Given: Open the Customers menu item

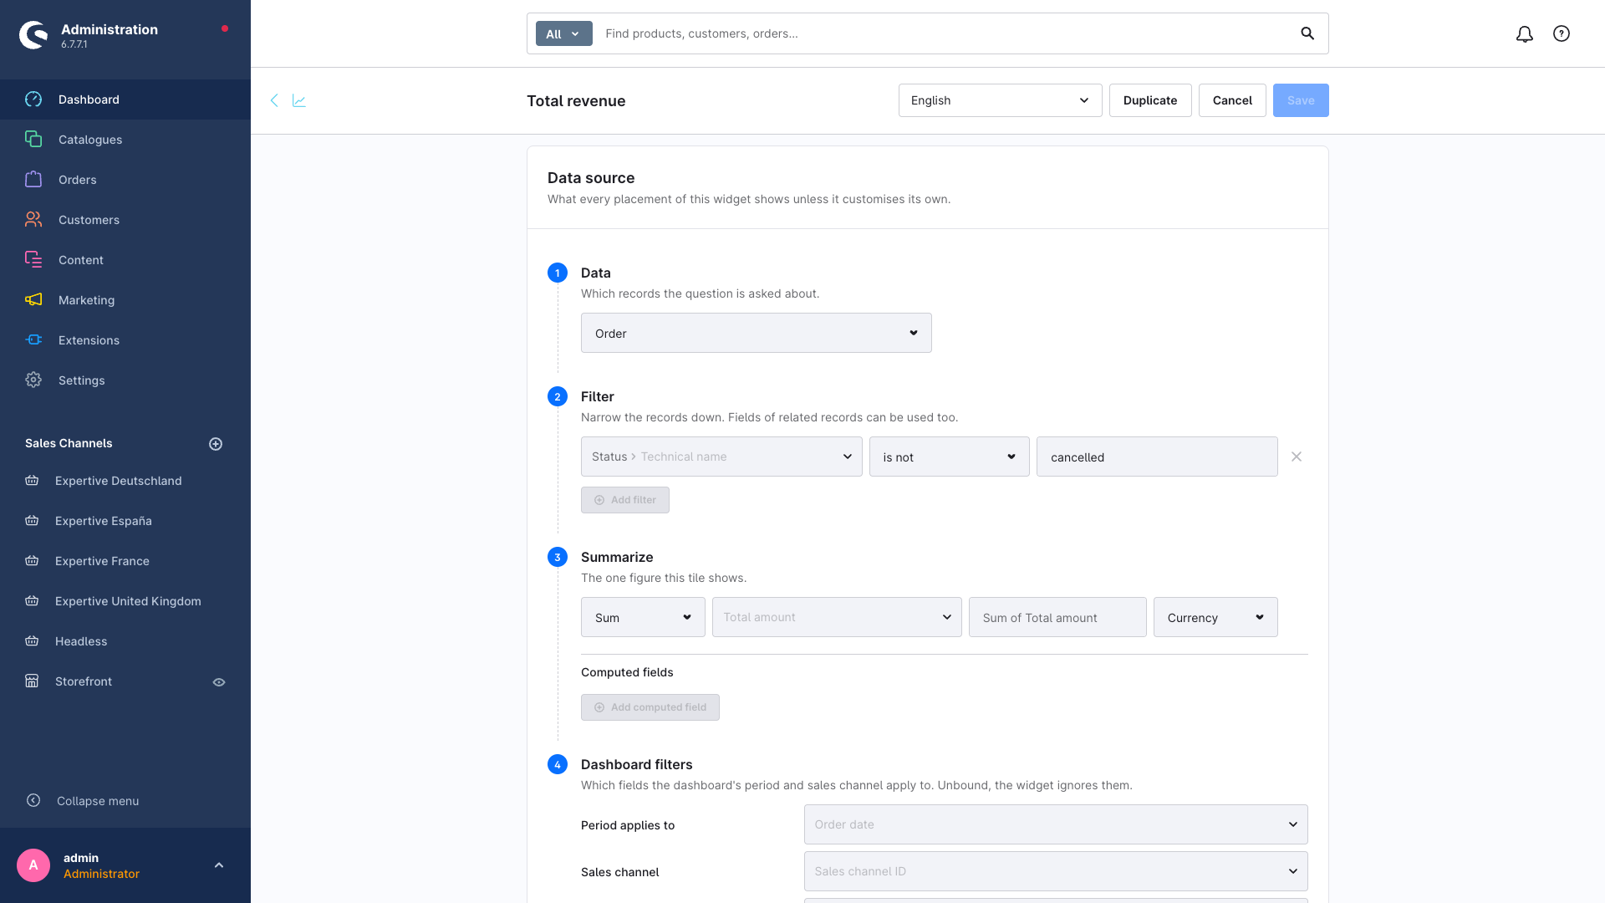Looking at the screenshot, I should coord(125,220).
